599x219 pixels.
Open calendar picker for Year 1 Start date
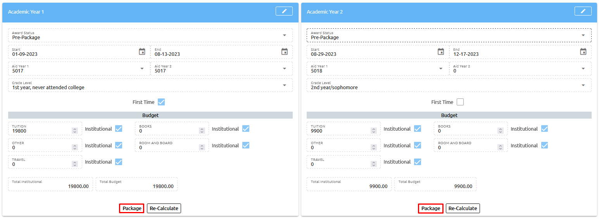pos(142,52)
